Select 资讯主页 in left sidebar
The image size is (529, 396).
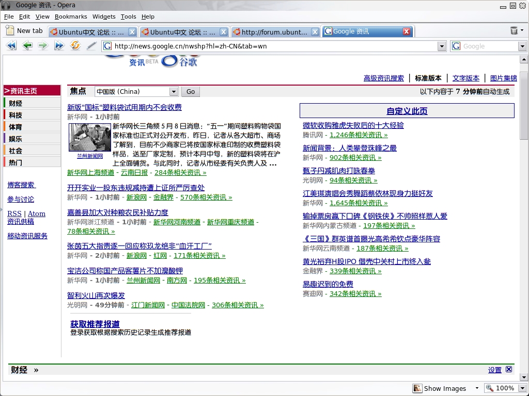tap(32, 91)
